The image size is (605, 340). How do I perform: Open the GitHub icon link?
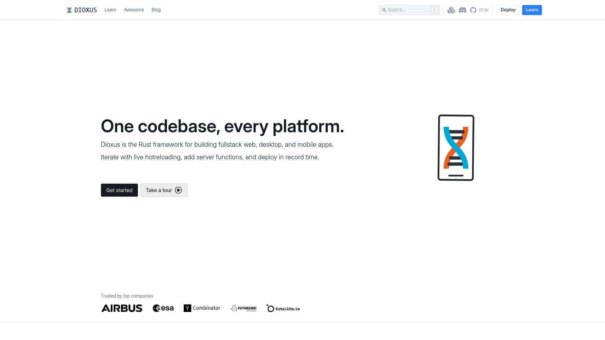pos(473,10)
